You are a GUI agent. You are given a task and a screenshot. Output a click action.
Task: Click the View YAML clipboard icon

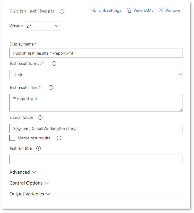pyautogui.click(x=129, y=10)
